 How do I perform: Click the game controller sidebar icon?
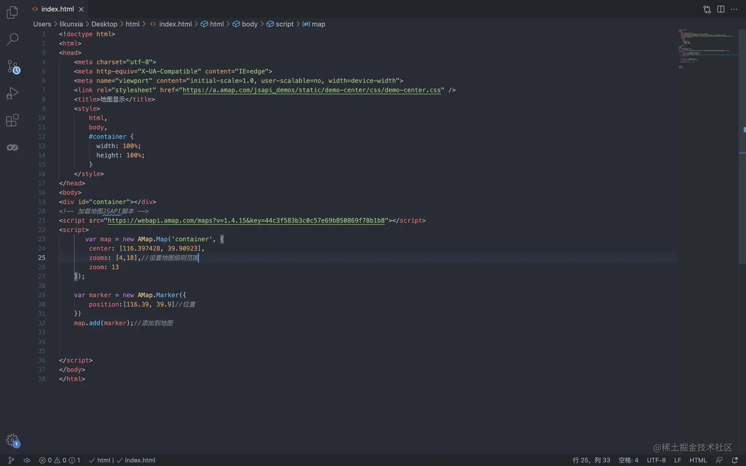pos(12,147)
